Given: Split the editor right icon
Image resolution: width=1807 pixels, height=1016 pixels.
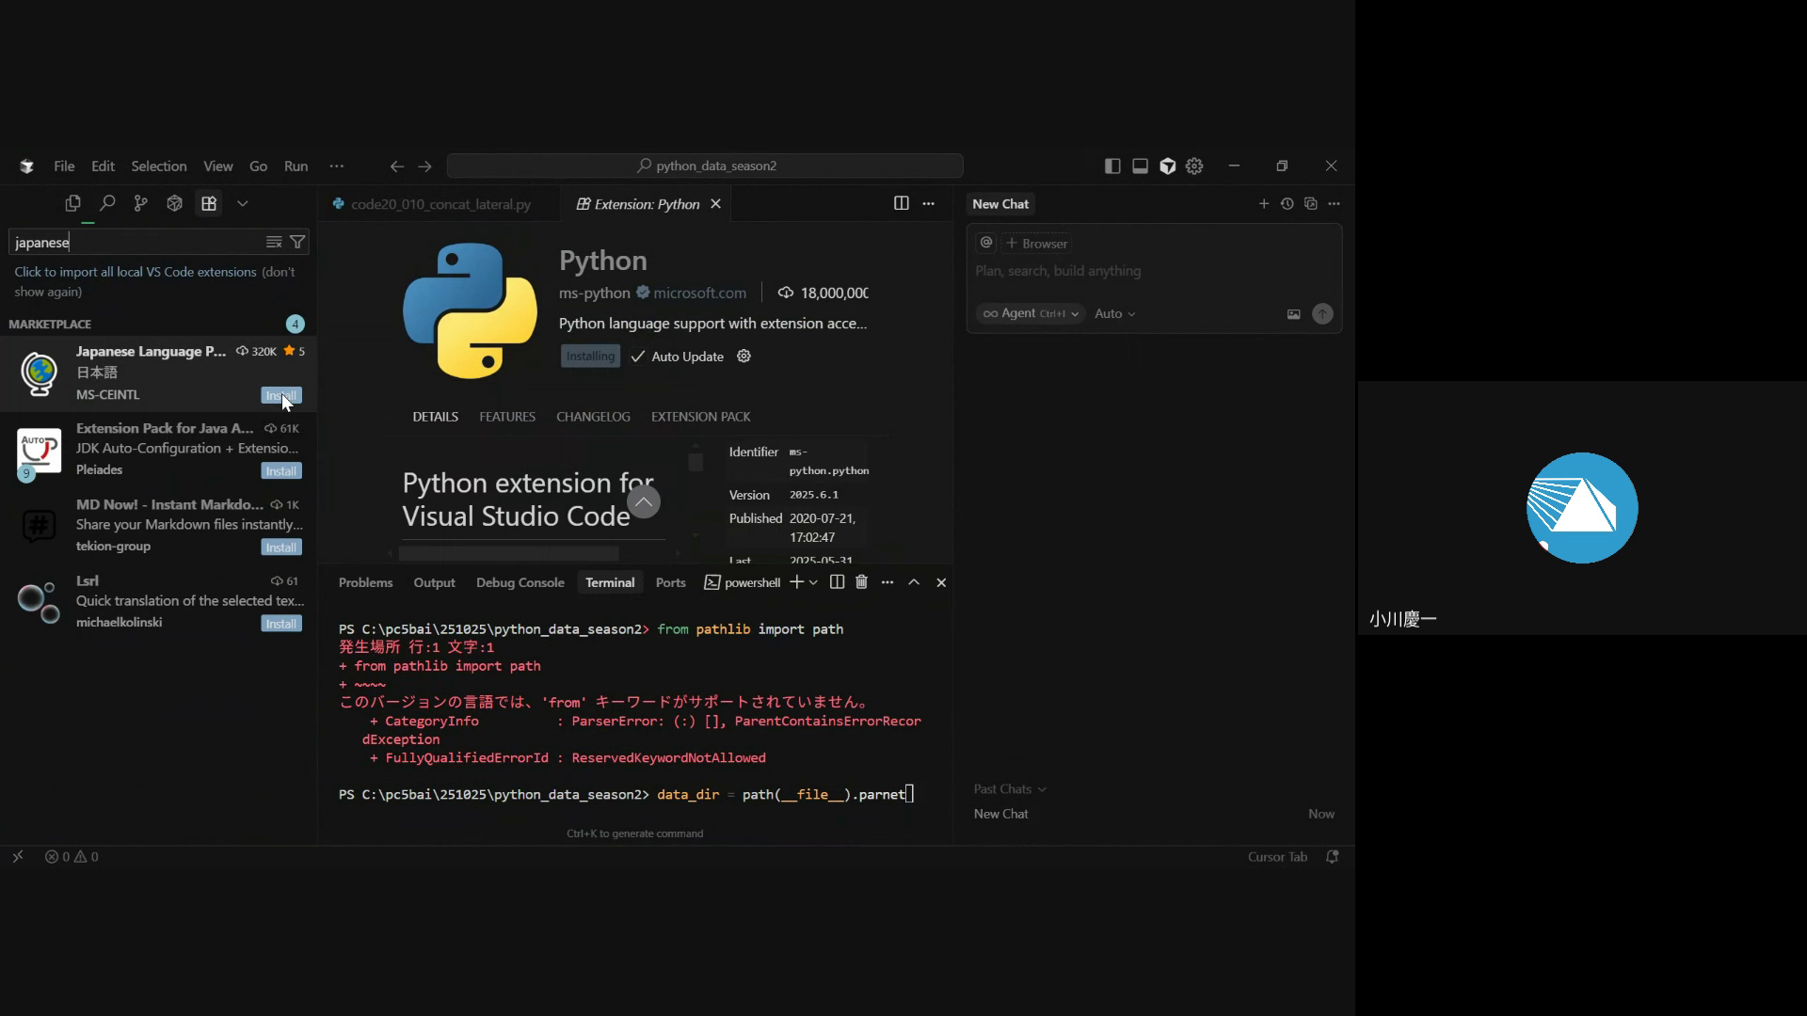Looking at the screenshot, I should (901, 203).
